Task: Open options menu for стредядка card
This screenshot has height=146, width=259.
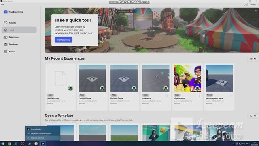Action: (167, 96)
